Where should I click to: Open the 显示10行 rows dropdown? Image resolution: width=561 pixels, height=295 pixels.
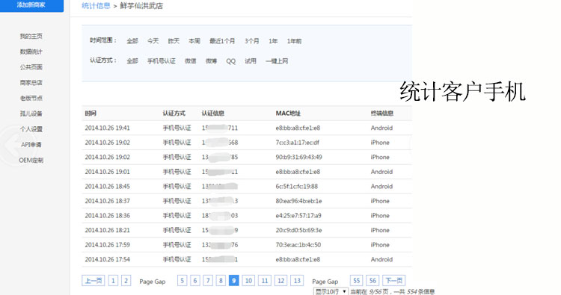(331, 291)
